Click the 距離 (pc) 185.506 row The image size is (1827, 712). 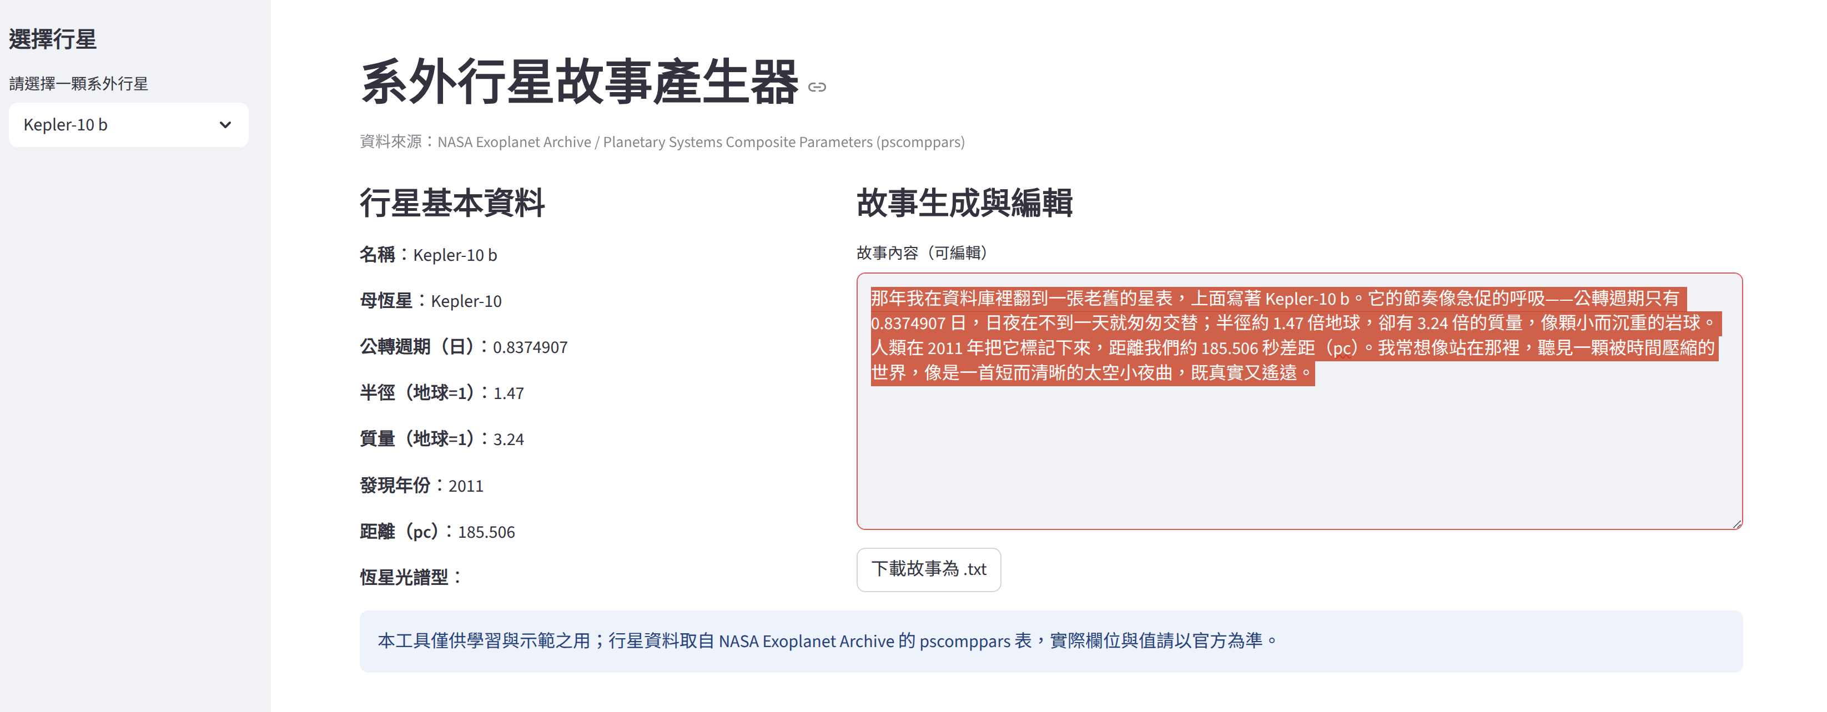coord(437,532)
